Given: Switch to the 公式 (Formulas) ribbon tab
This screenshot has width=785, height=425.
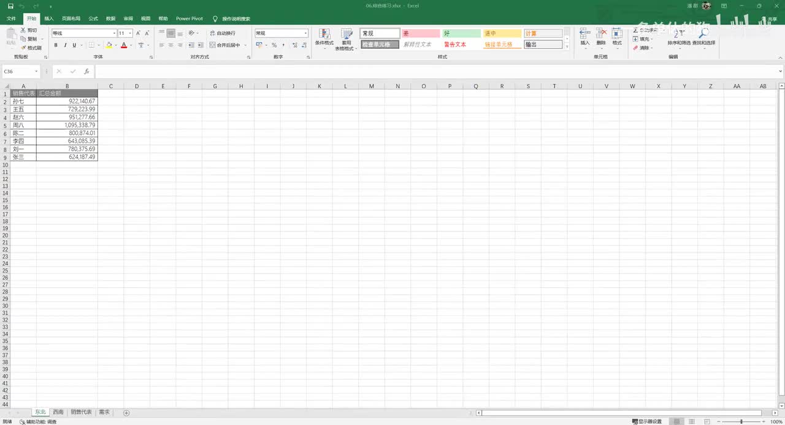Looking at the screenshot, I should [93, 18].
